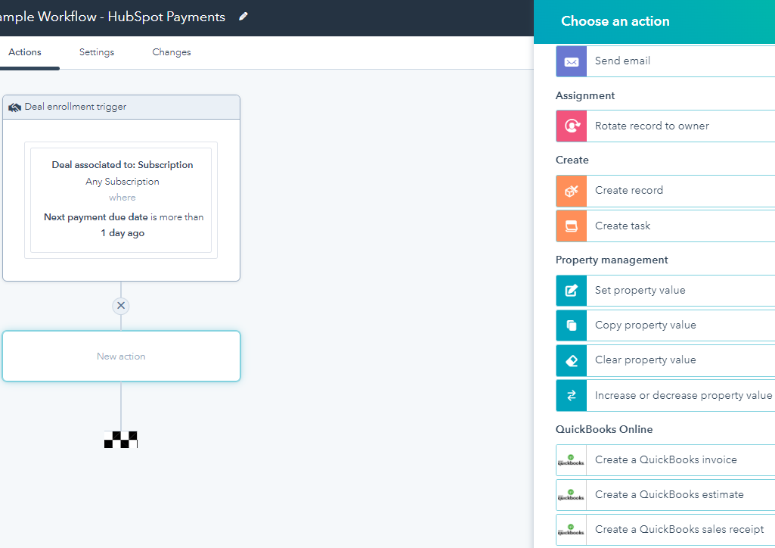Click the Increase or decrease arrows icon
The height and width of the screenshot is (548, 775).
tap(572, 395)
